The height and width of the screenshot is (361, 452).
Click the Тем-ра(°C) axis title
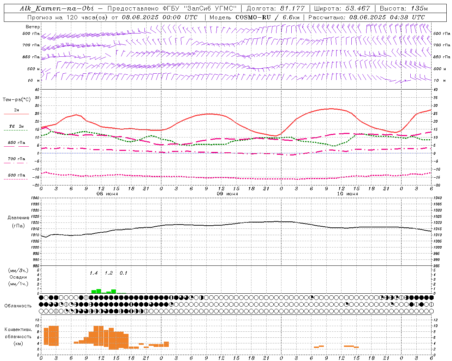17,100
